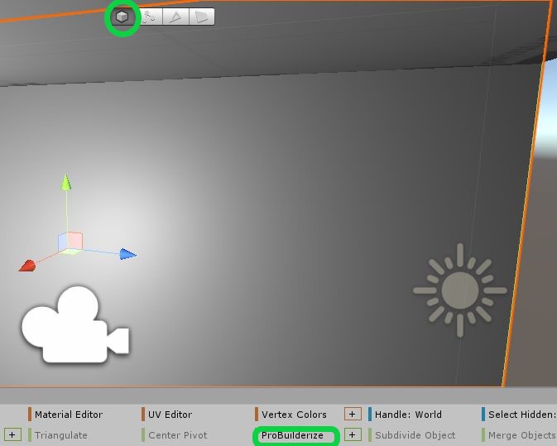The image size is (557, 446).
Task: Click the camera gizmo icon
Action: [74, 325]
